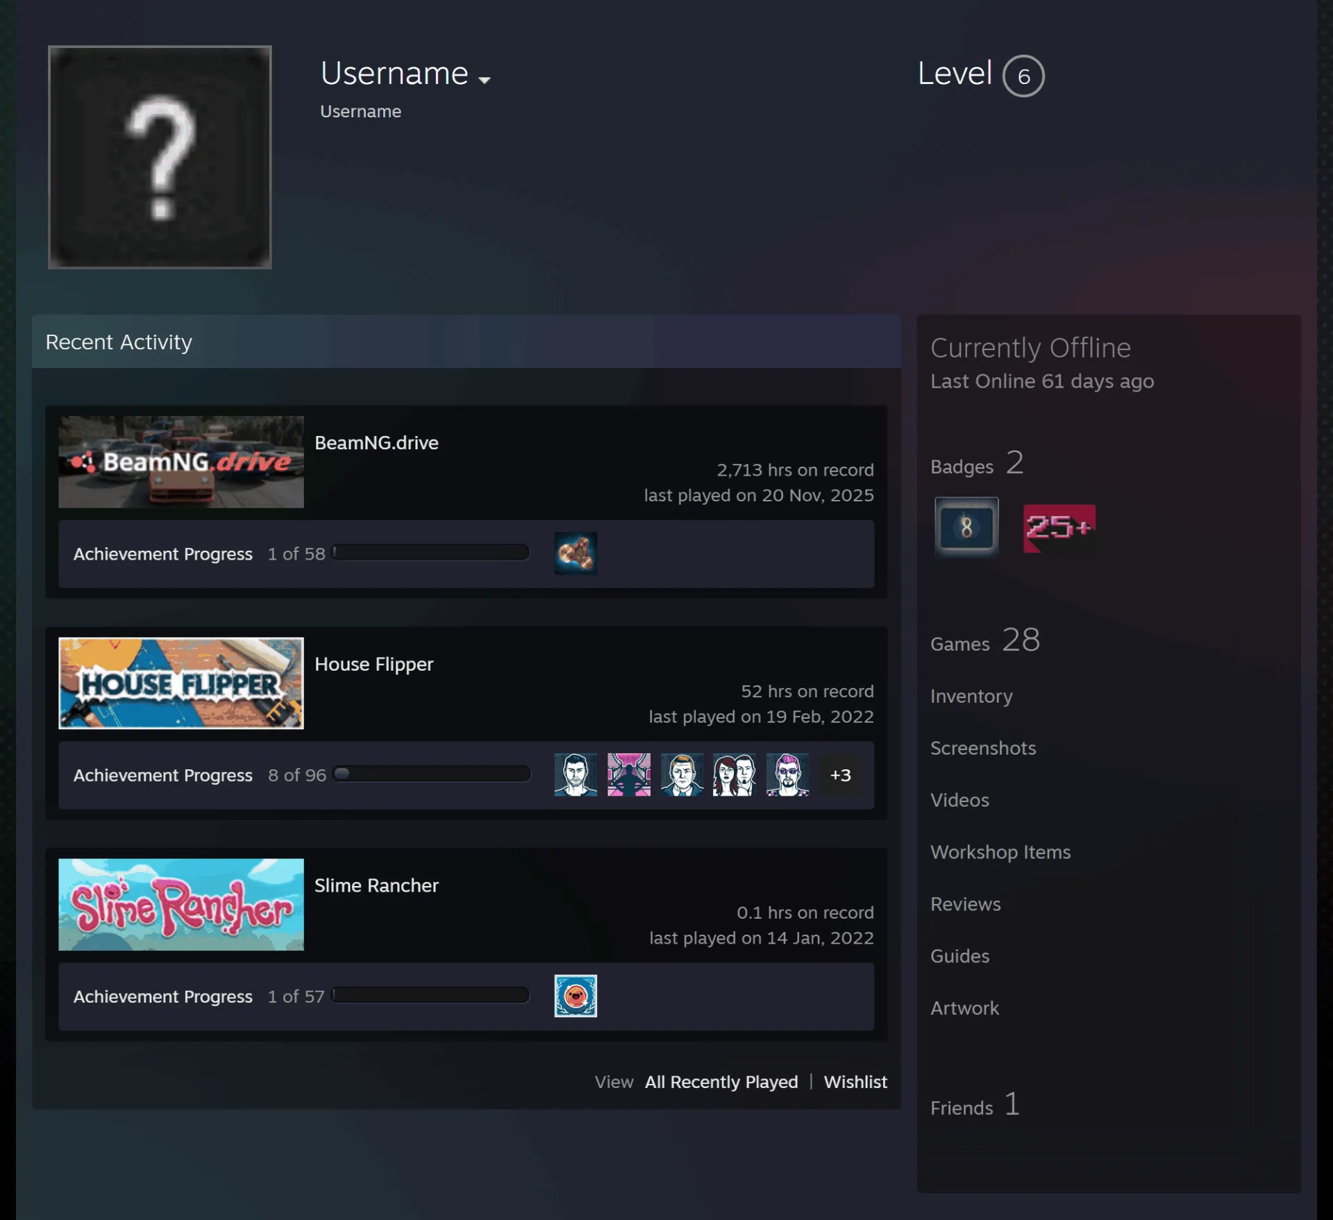Click the BeamNG.drive achievement icon
1333x1220 pixels.
576,553
